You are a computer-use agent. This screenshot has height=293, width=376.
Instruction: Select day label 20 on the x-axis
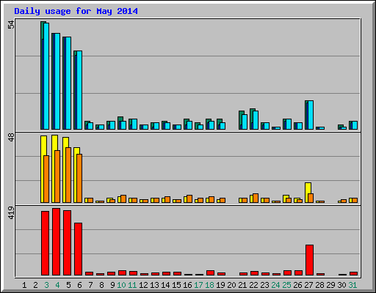(x=231, y=285)
